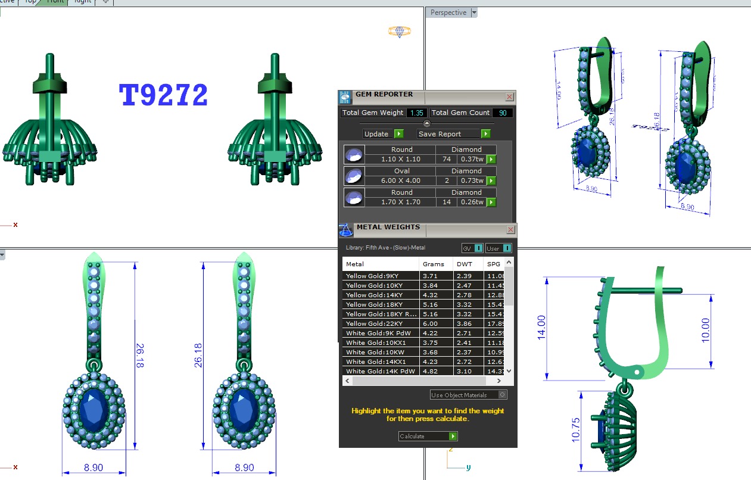751x480 pixels.
Task: Collapse the Gem Reporter section with arrow
Action: 426,123
